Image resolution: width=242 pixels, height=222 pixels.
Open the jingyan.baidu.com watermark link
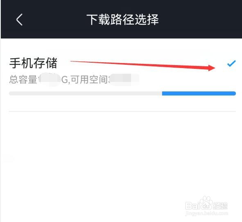click(206, 213)
